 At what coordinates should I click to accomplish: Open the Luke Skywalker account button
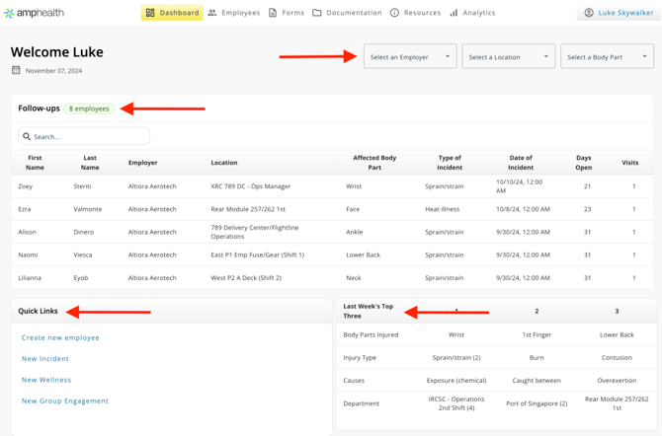(x=619, y=13)
